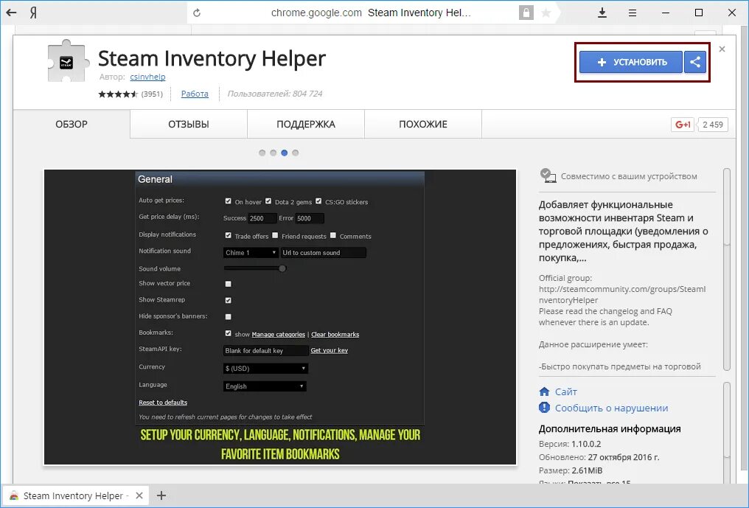Click the exclamation report icon

point(544,408)
